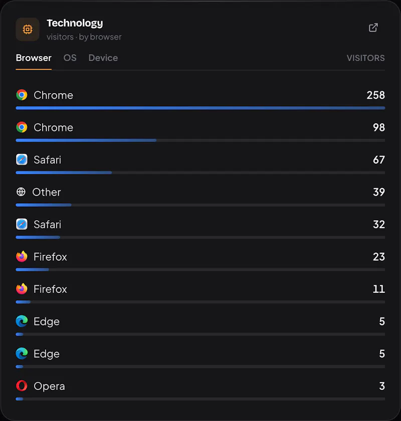The image size is (401, 421).
Task: Click the Safari icon with 32 visitors
Action: point(22,224)
